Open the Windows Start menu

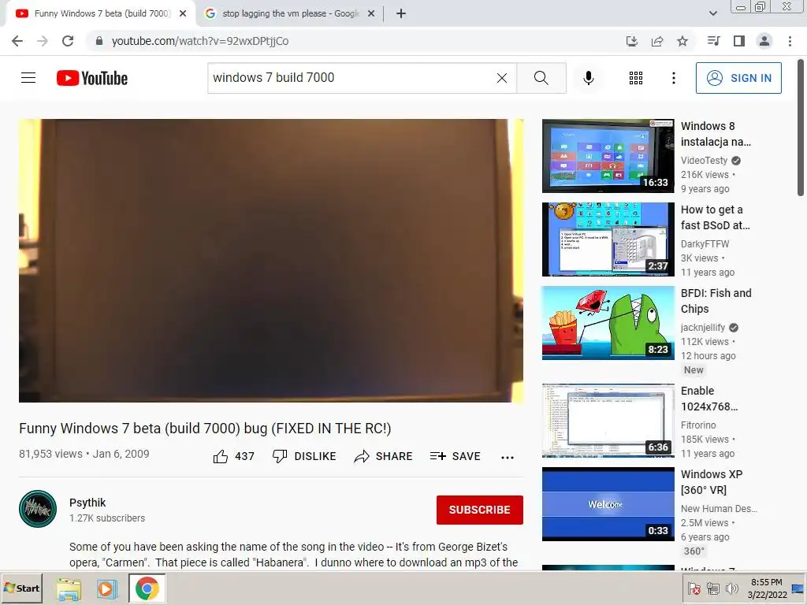[21, 588]
